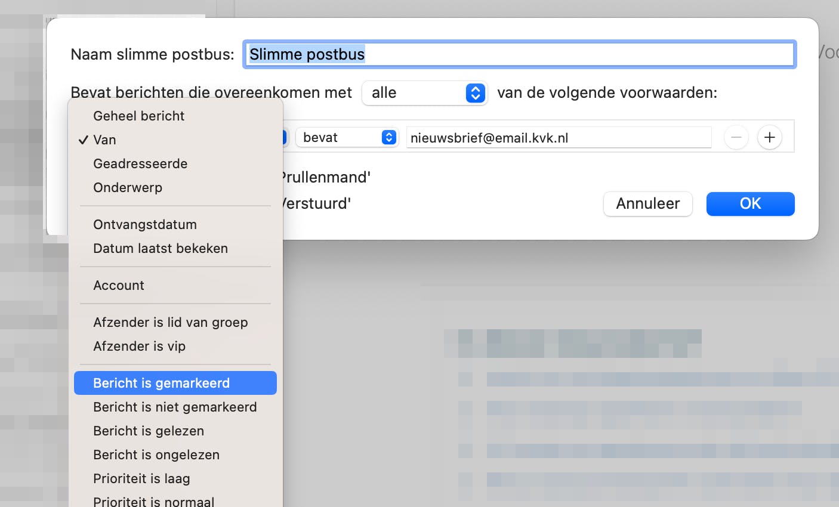Choose 'Afzender is vip' from the list
This screenshot has width=839, height=507.
coord(138,346)
